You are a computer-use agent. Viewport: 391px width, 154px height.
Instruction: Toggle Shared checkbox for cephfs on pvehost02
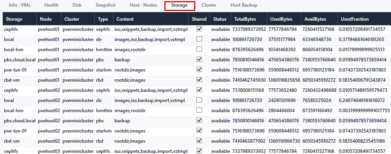point(199,90)
